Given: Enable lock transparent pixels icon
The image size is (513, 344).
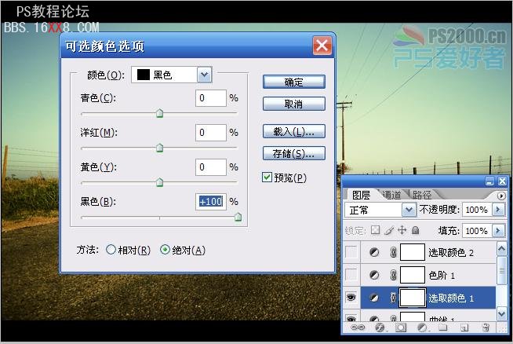Looking at the screenshot, I should click(375, 230).
